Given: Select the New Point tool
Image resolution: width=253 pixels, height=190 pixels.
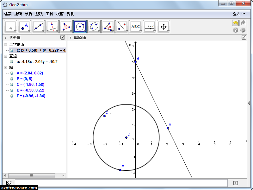Looking at the screenshot, I should coord(24,27).
